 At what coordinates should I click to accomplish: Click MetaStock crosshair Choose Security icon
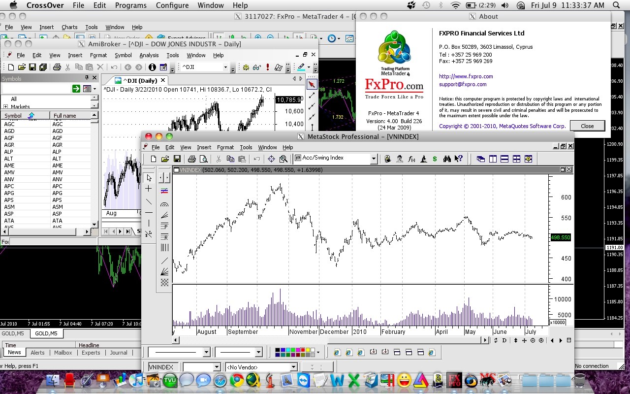pos(271,159)
